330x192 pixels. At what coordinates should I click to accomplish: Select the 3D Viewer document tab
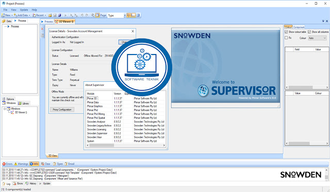click(x=64, y=22)
